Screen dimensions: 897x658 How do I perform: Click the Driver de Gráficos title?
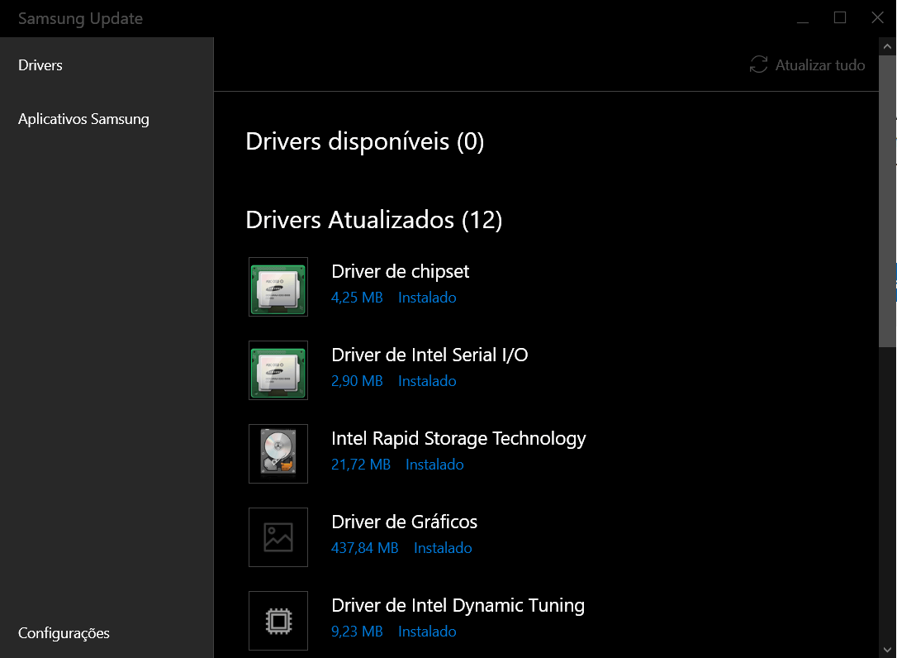pyautogui.click(x=405, y=522)
